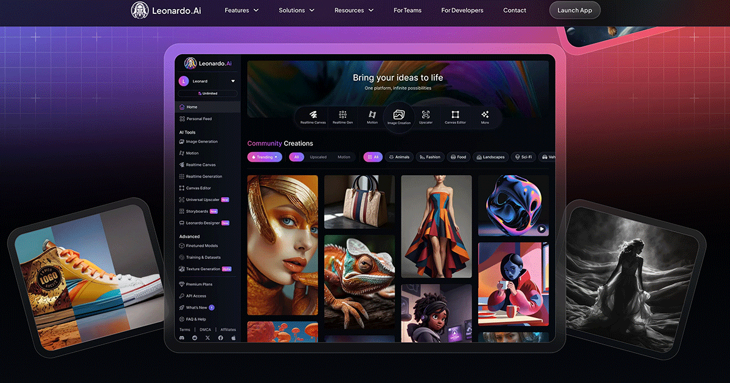Screen dimensions: 730x383
Task: Expand the Solutions menu in the top navigation
Action: 297,10
